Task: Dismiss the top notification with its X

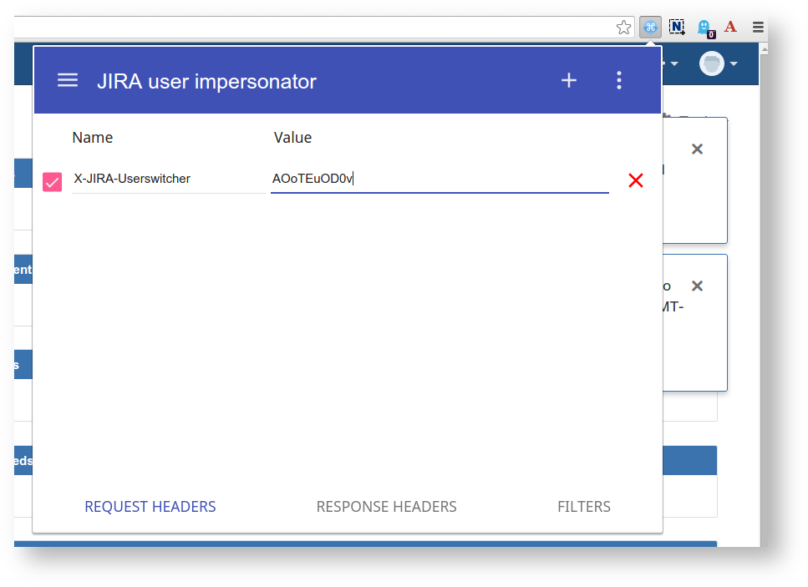Action: pos(698,149)
